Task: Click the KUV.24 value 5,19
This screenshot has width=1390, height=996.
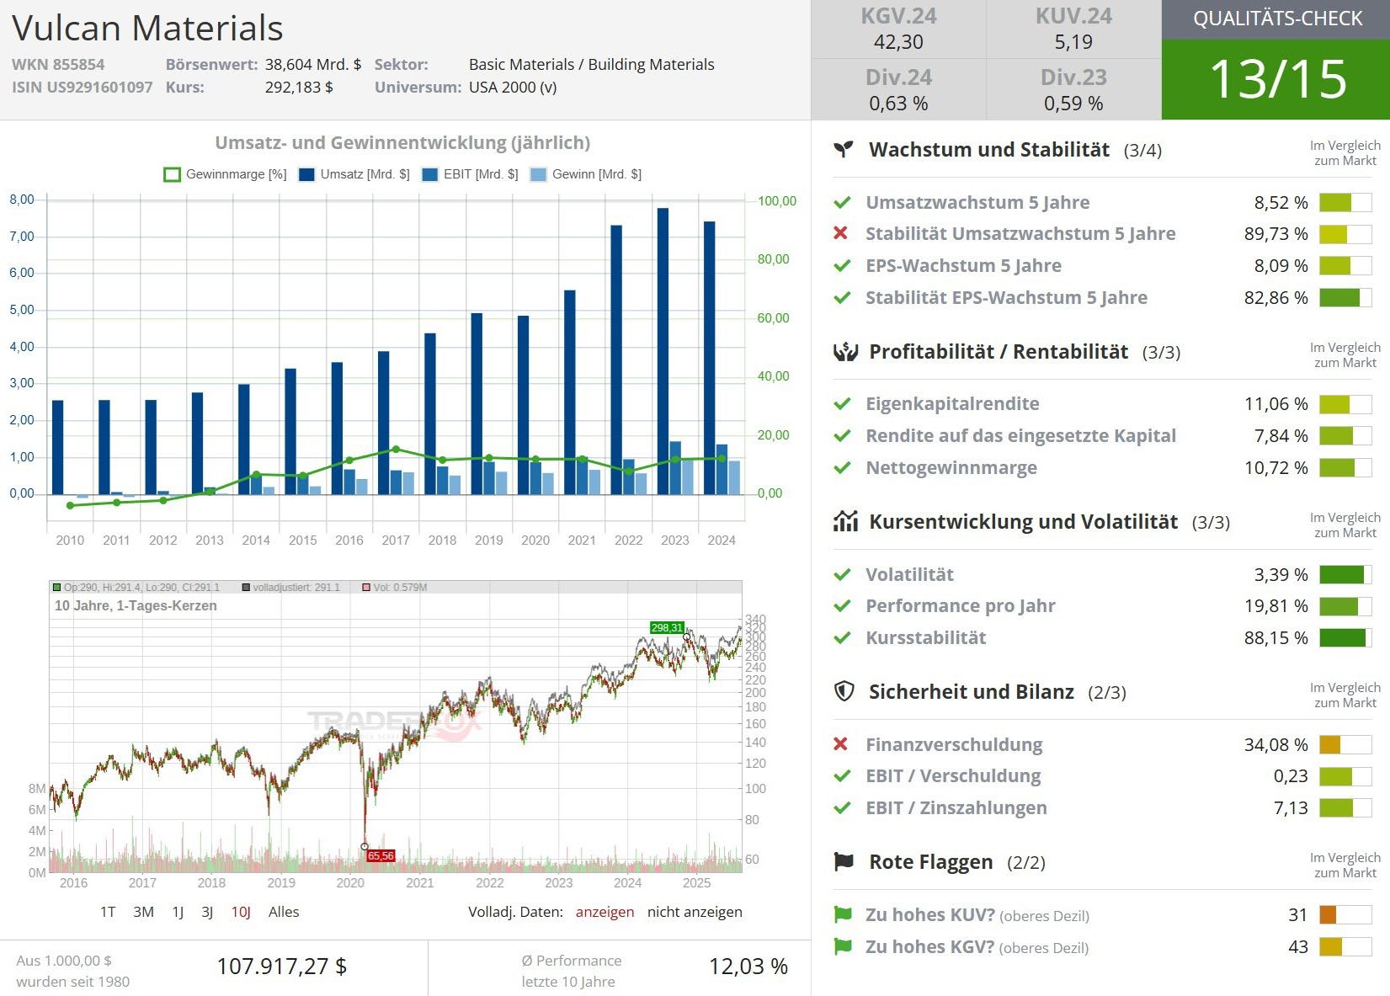Action: tap(1073, 42)
